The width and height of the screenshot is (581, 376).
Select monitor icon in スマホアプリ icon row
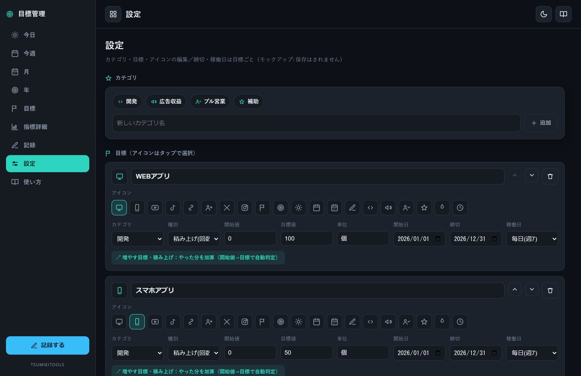coord(119,322)
